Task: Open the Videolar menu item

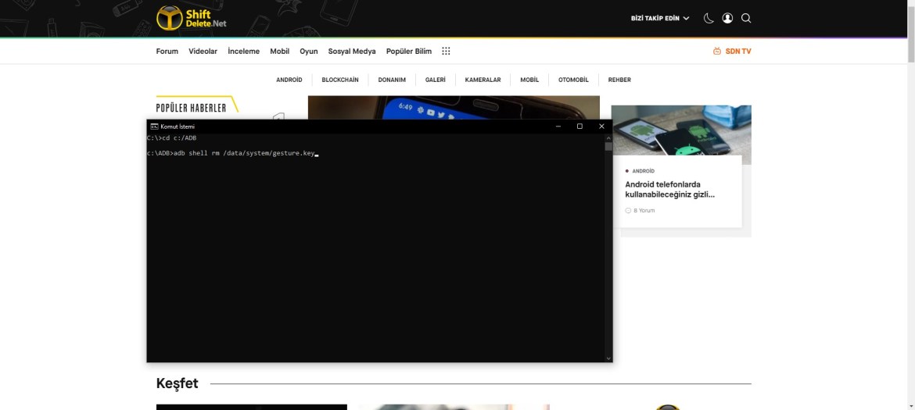Action: point(203,52)
